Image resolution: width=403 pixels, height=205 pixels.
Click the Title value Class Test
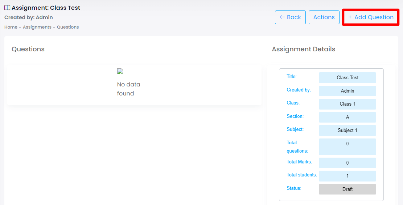click(x=347, y=78)
